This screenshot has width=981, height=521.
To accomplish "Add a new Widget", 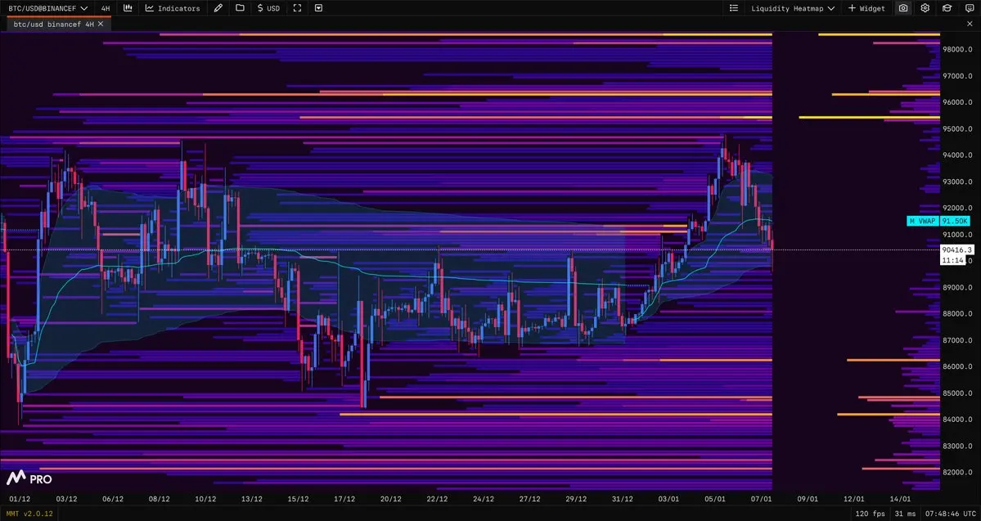I will tap(866, 8).
